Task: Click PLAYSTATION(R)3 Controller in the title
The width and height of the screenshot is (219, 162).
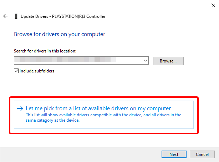Action: (x=78, y=16)
